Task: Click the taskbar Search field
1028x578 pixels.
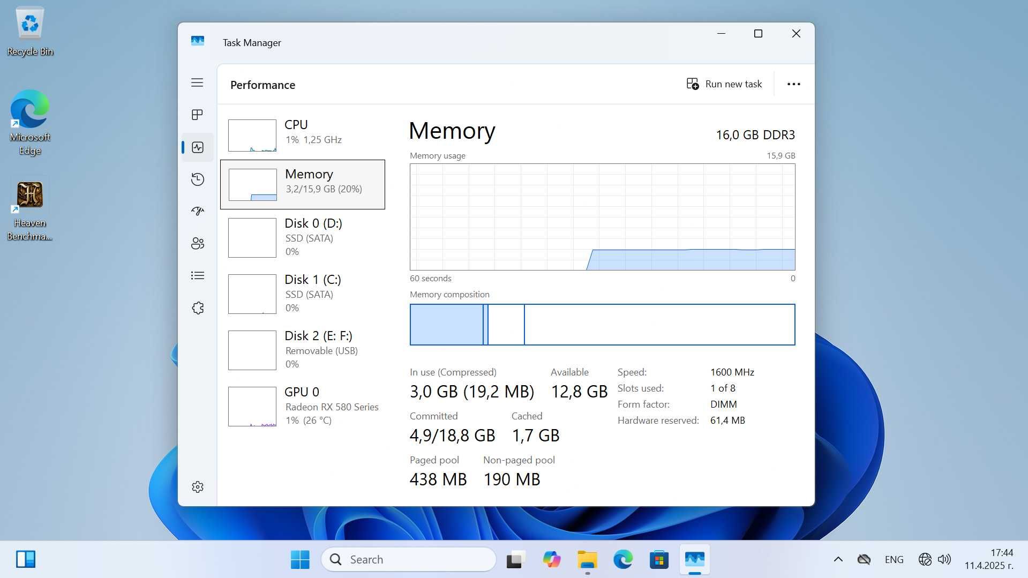Action: (x=409, y=559)
